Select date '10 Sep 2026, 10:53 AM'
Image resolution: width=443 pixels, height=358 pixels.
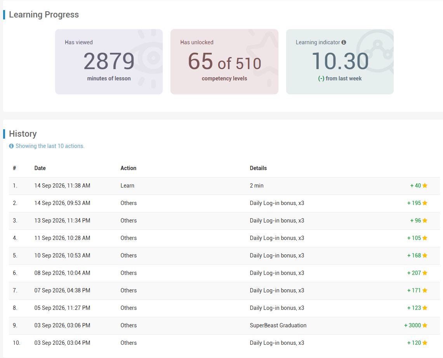(x=62, y=256)
